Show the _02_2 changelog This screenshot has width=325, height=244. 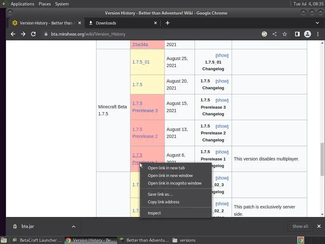point(222,204)
